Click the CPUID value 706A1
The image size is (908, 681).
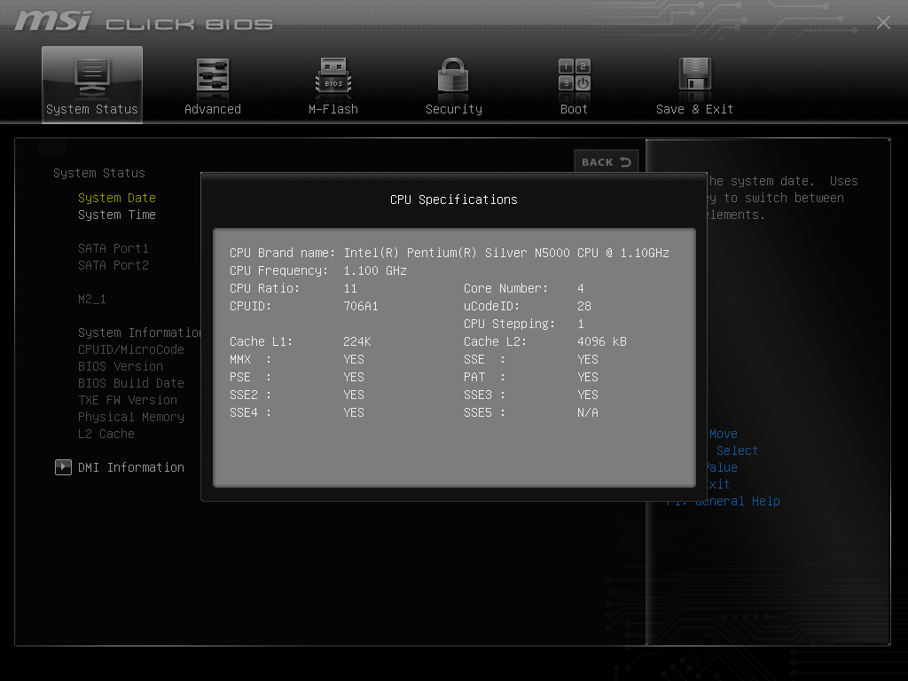coord(361,306)
